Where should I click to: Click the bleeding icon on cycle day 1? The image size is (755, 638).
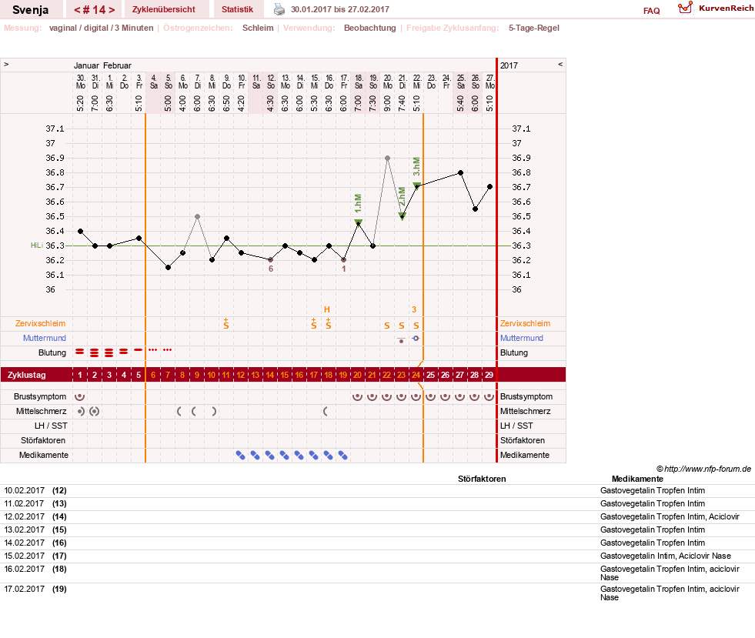(x=80, y=352)
